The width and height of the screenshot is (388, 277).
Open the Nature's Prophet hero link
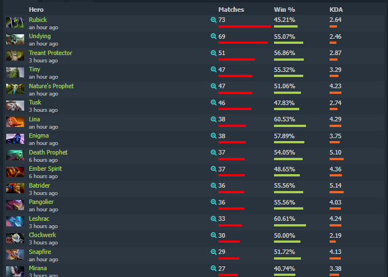coord(51,86)
